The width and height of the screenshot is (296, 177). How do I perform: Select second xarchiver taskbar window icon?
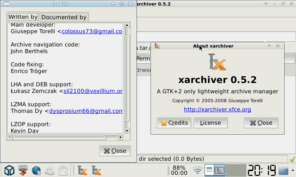pos(97,170)
